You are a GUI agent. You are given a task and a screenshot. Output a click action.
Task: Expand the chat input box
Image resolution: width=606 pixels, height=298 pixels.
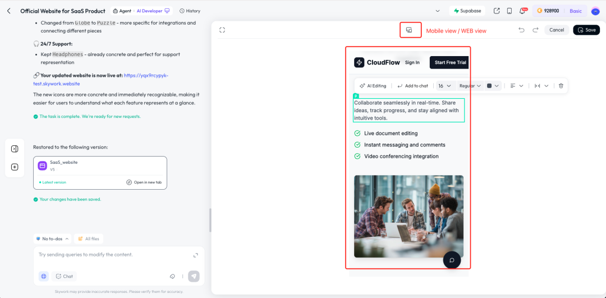pyautogui.click(x=196, y=255)
